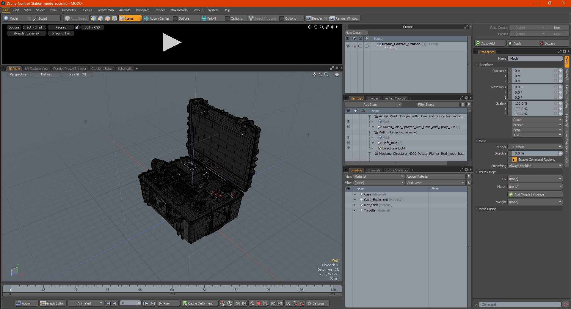Switch to Channels tab
571x309 pixels.
tap(374, 170)
